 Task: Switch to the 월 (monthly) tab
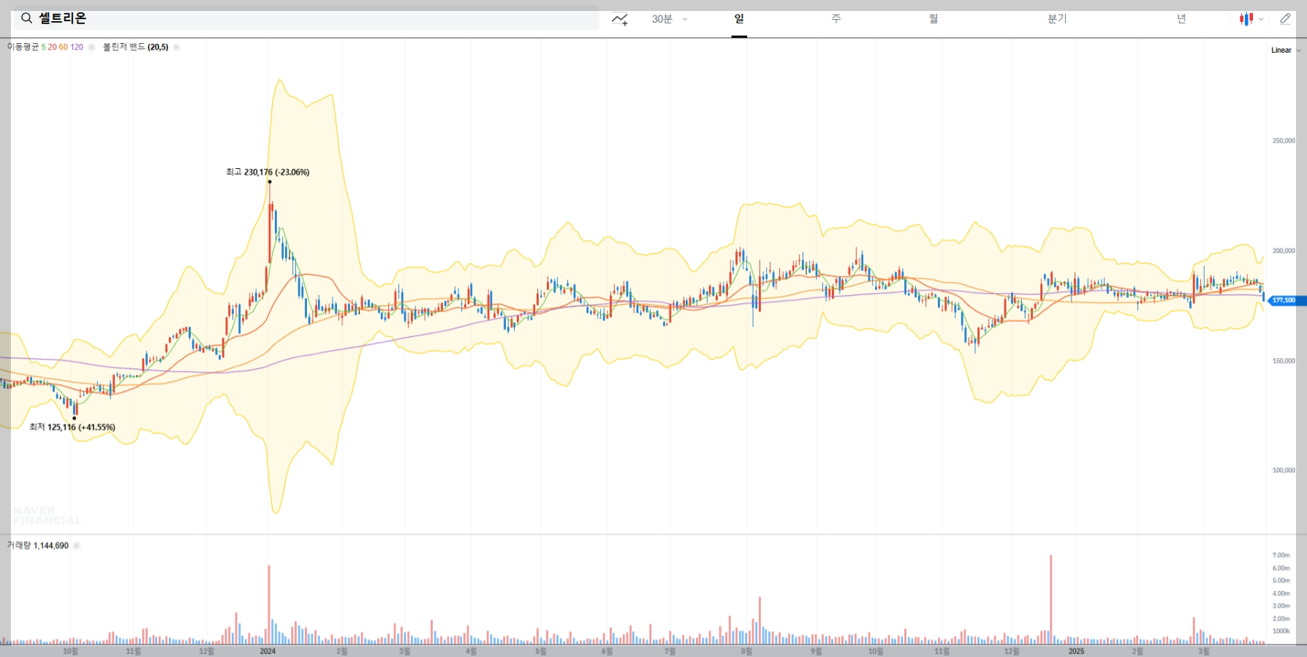[x=933, y=19]
